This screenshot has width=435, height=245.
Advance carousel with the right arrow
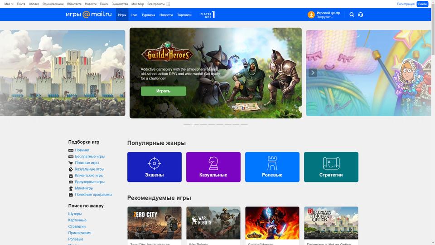[313, 73]
